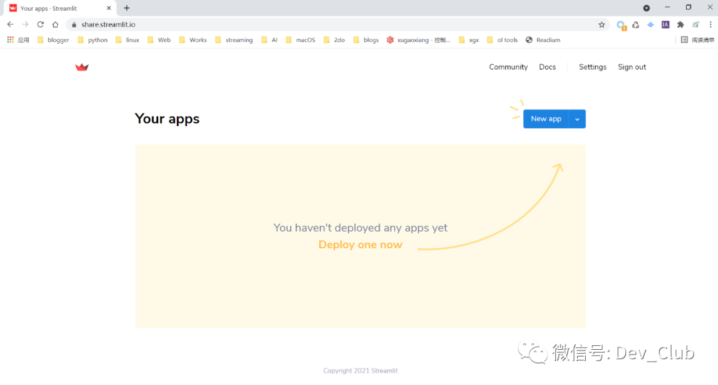
Task: Open the linux bookmark folder
Action: pyautogui.click(x=127, y=40)
